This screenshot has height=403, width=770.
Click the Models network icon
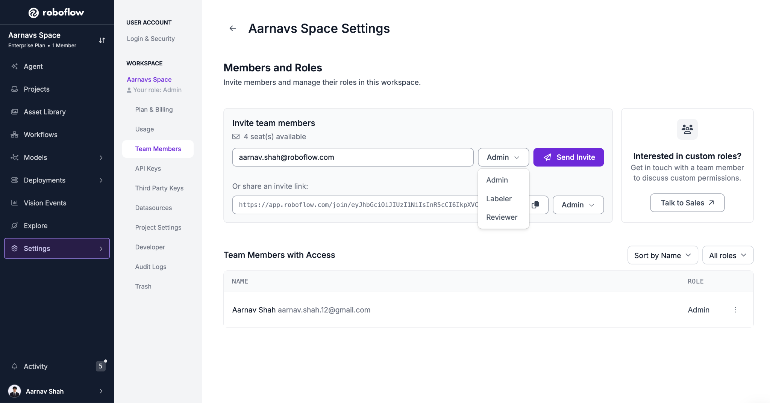pos(15,157)
